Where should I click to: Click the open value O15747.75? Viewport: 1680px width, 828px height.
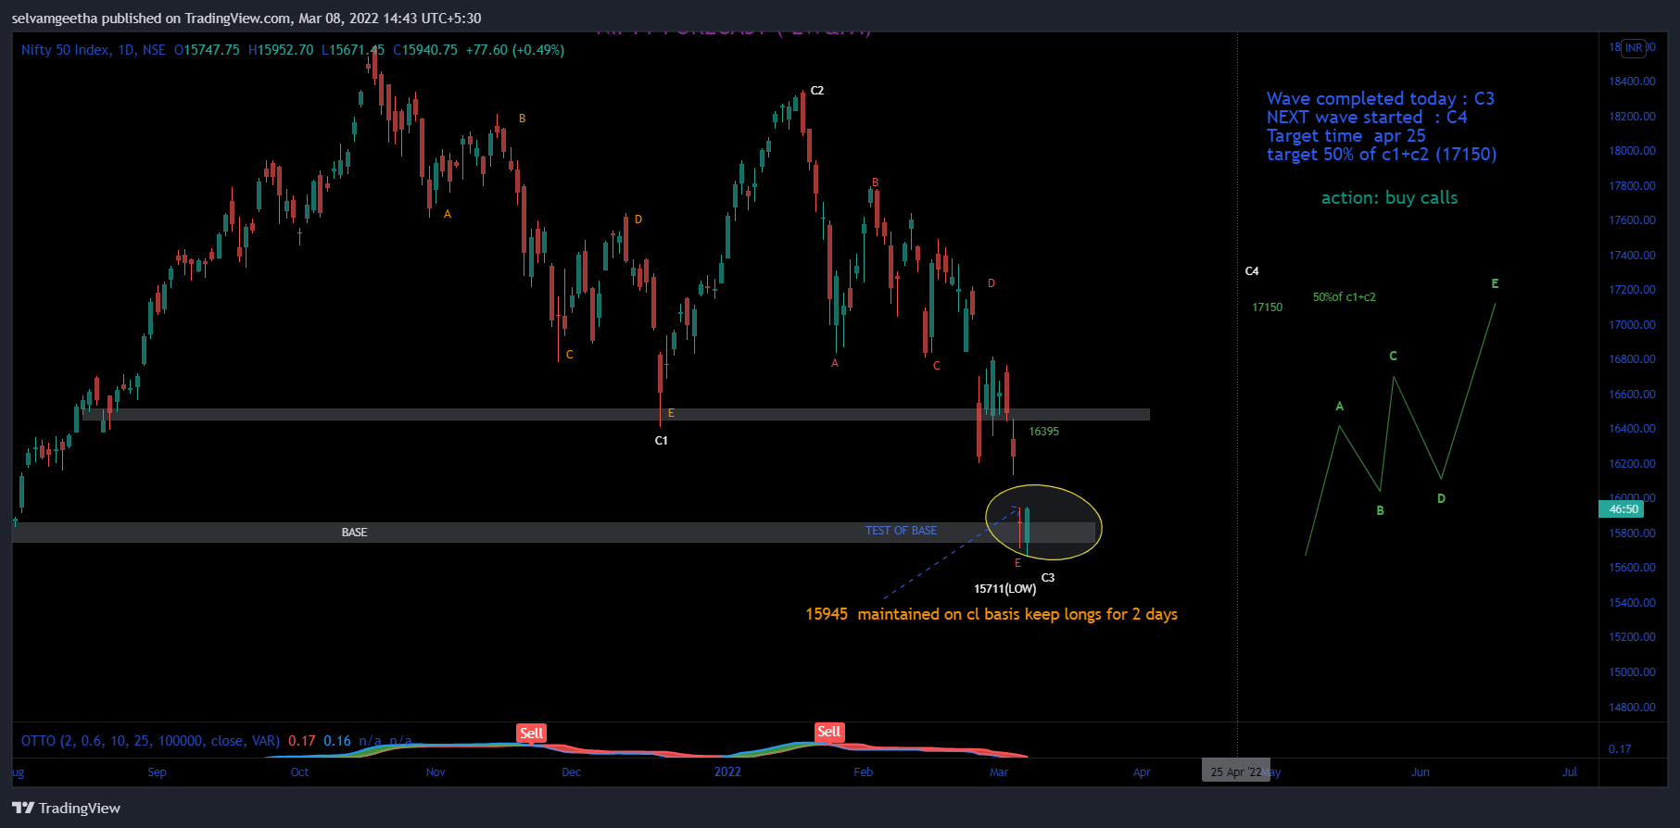(x=207, y=50)
